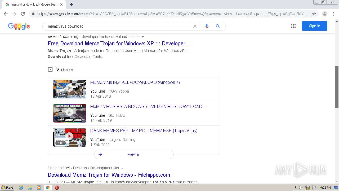Click the Sign in button
This screenshot has height=191, width=339.
[x=314, y=26]
